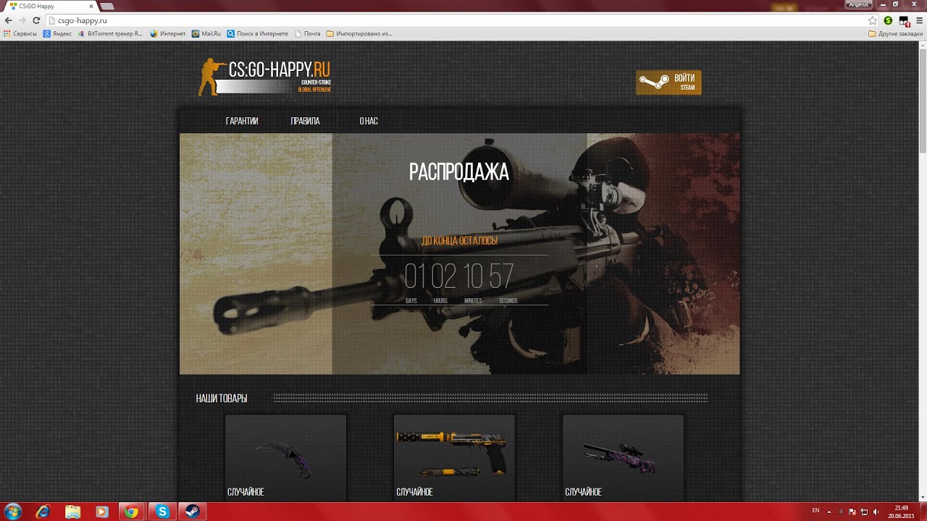
Task: Bookmark this page with the star icon
Action: 873,20
